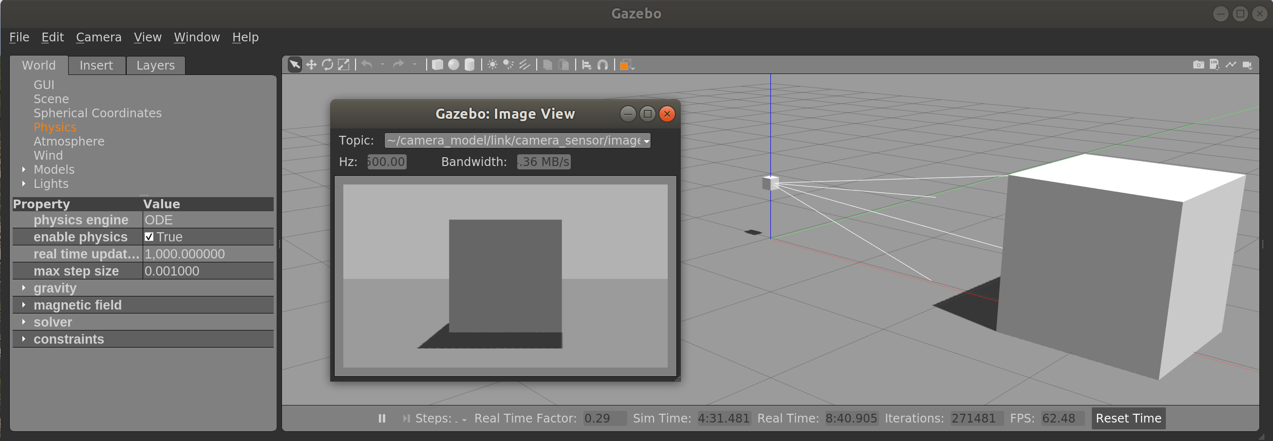The height and width of the screenshot is (441, 1273).
Task: Activate the rotate mode tool
Action: [x=327, y=65]
